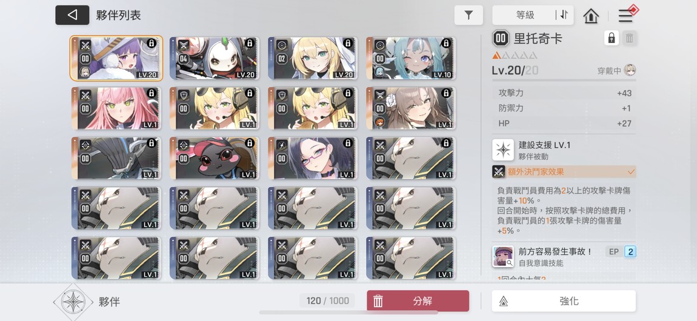697x321 pixels.
Task: Click the equipped character avatar next to 穿戴中
Action: point(630,70)
